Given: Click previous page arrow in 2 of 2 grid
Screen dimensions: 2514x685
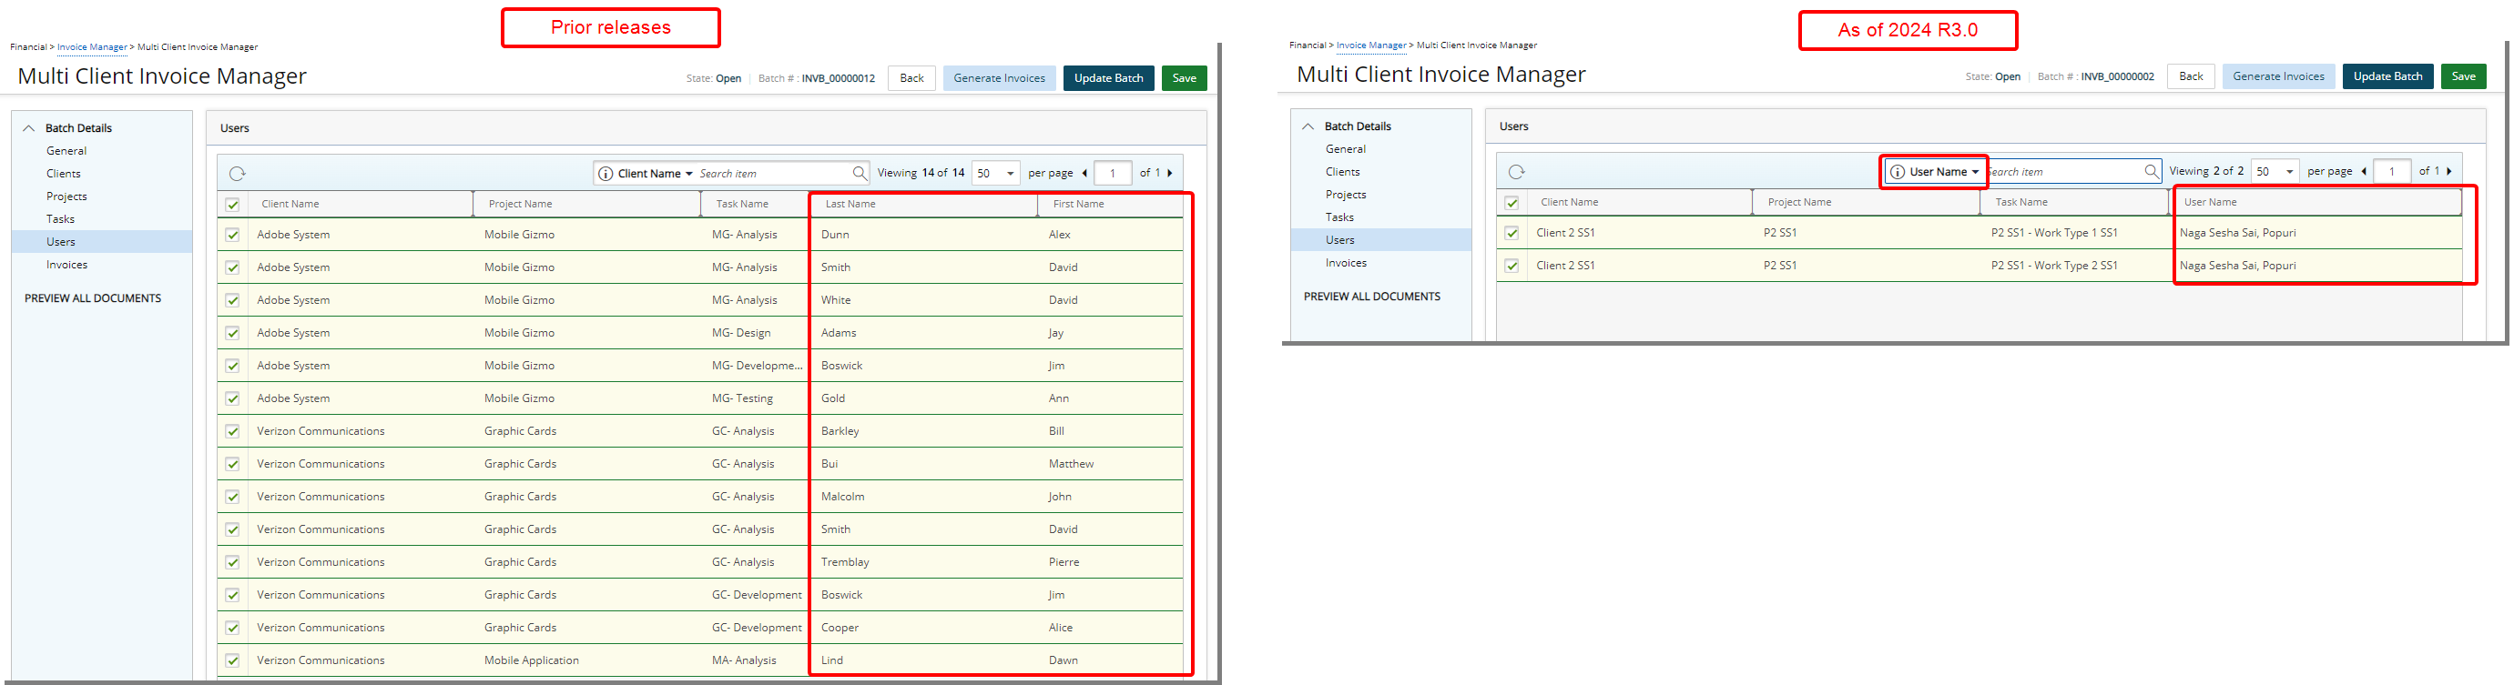Looking at the screenshot, I should [2364, 172].
